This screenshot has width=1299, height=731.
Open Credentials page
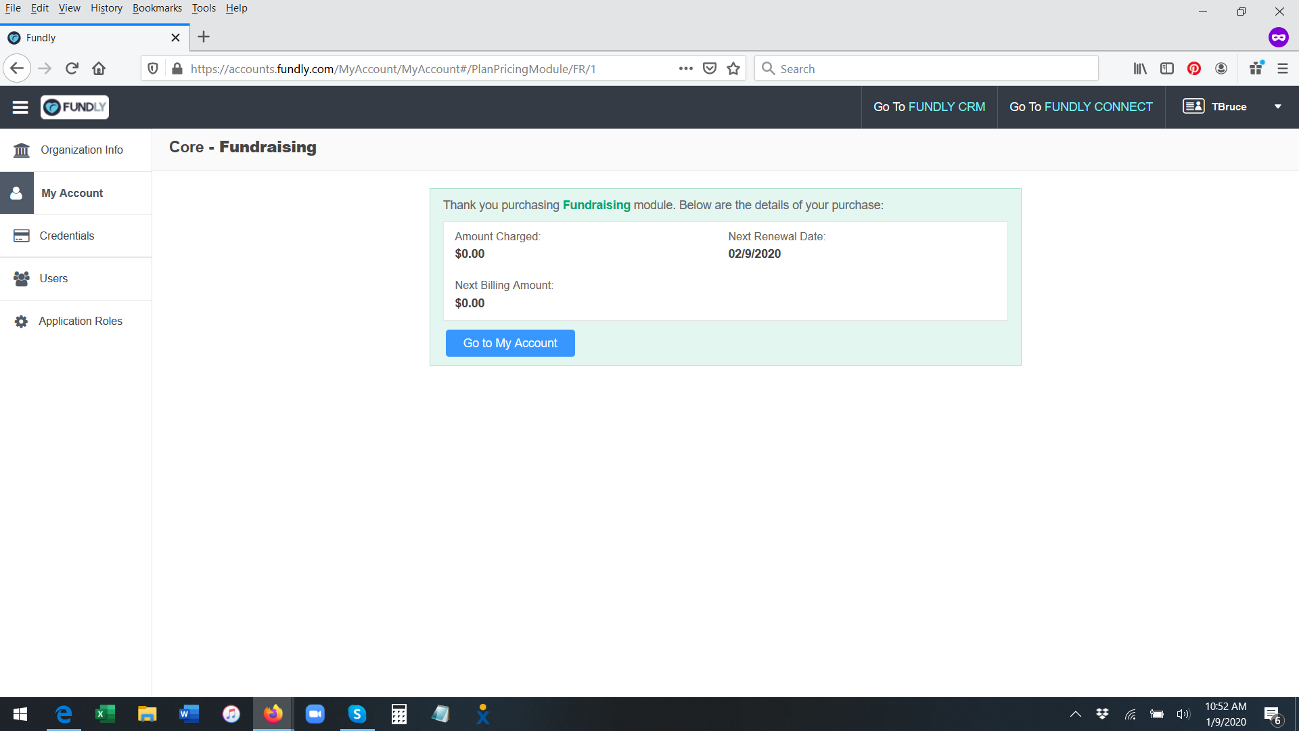tap(76, 236)
